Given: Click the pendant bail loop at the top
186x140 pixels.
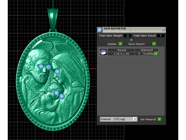Looking at the screenshot, I should (x=53, y=20).
